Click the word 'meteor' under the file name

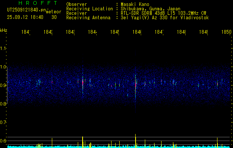pyautogui.click(x=53, y=12)
